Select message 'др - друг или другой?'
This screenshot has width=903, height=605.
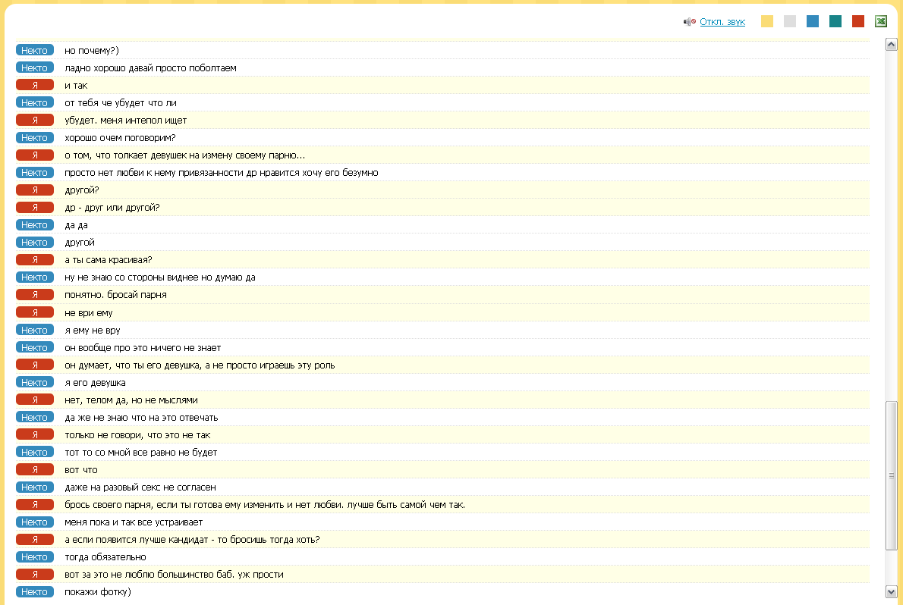click(x=112, y=208)
